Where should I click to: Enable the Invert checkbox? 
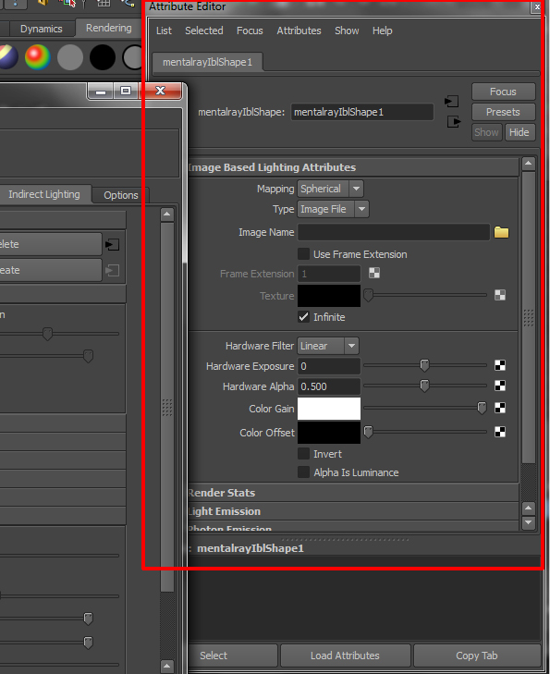click(x=303, y=453)
